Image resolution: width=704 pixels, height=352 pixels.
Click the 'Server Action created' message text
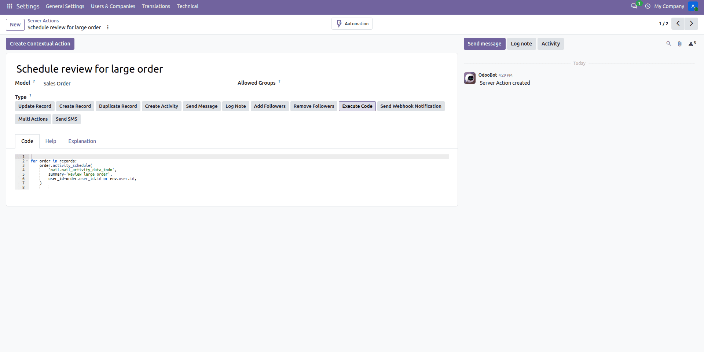coord(505,83)
